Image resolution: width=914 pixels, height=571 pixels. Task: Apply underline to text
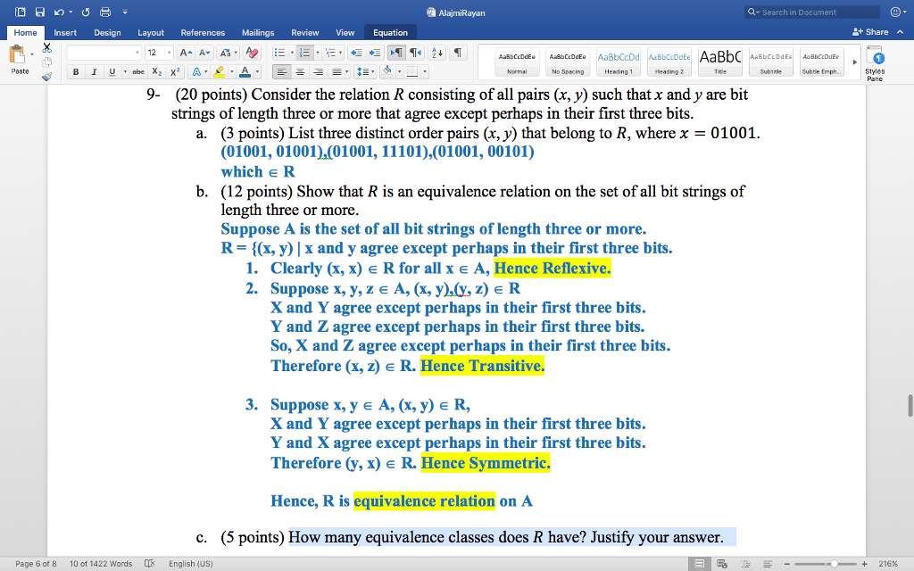(x=112, y=70)
